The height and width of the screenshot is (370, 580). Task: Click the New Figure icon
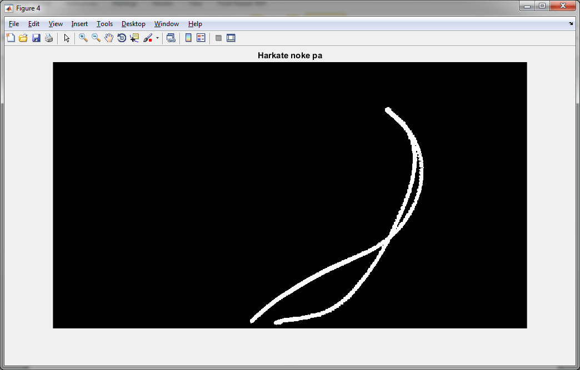pyautogui.click(x=11, y=38)
